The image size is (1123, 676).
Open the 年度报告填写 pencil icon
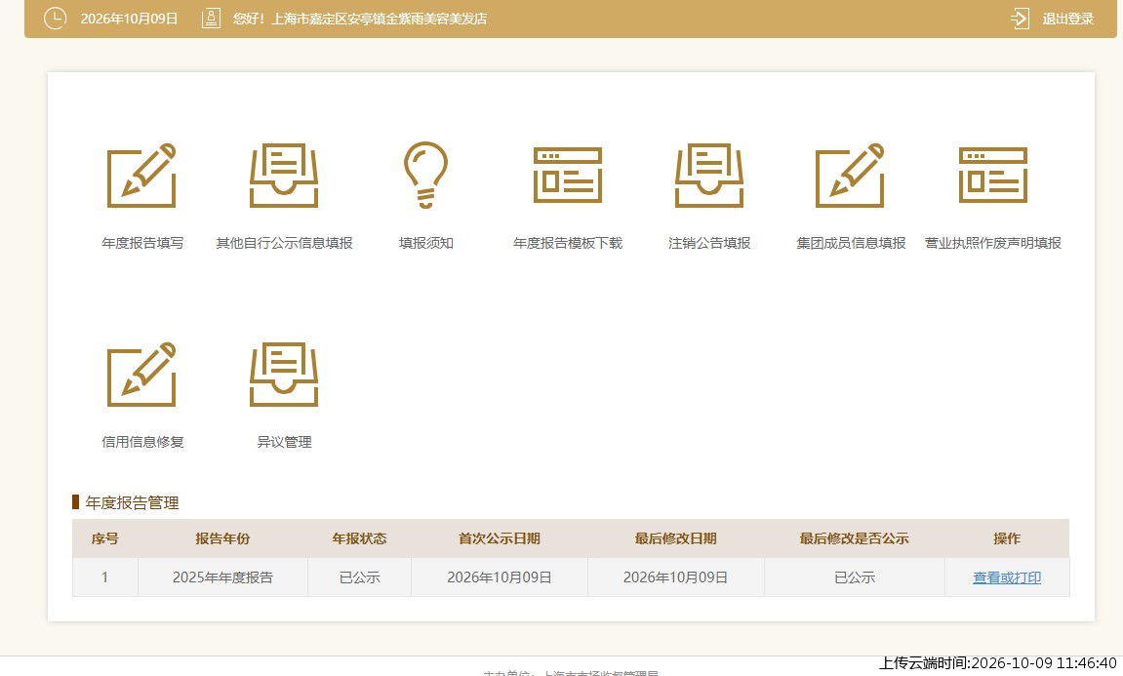coord(141,176)
